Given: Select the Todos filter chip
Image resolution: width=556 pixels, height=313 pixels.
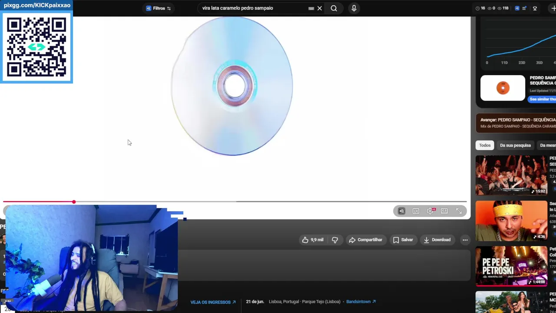Looking at the screenshot, I should tap(485, 145).
